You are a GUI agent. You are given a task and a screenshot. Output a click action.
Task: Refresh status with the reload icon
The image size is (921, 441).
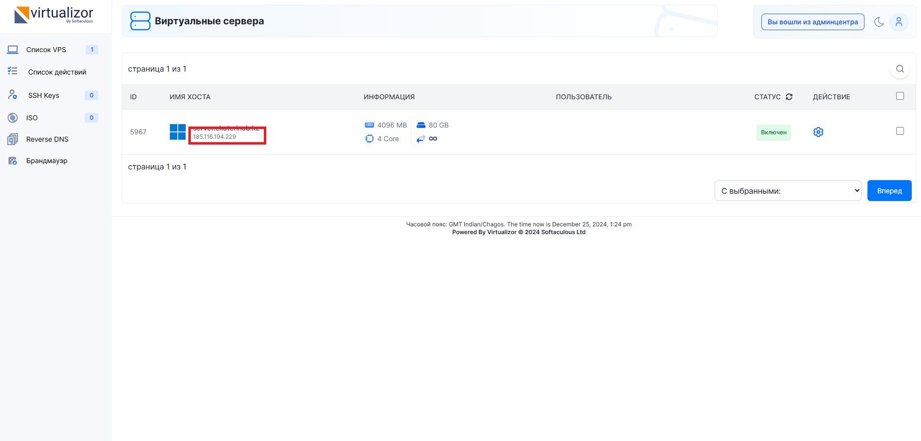pos(789,97)
